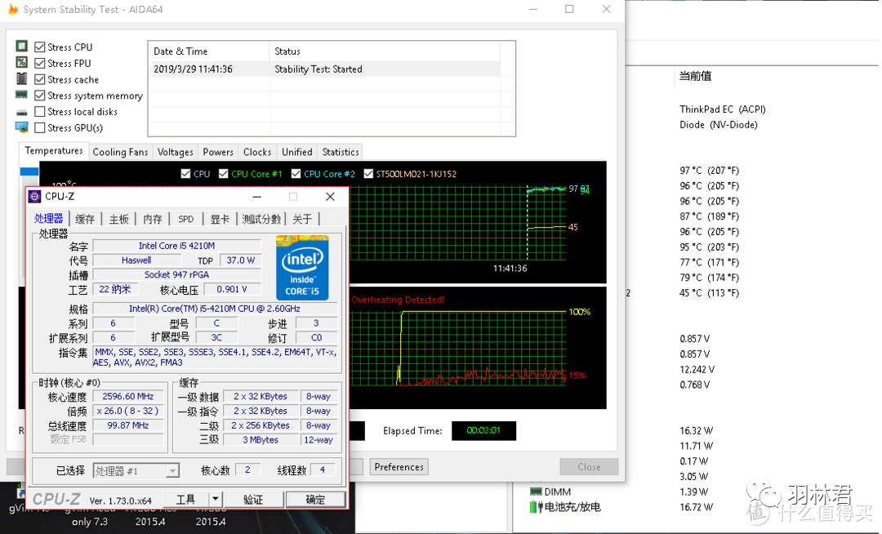Click the Stress CPU chip icon
Screen dimensions: 882x534
[x=21, y=46]
